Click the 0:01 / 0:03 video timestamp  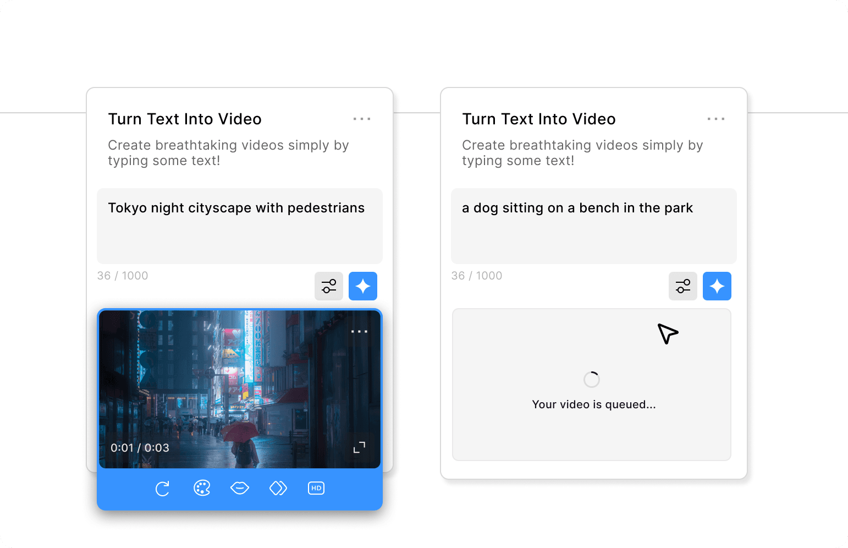pyautogui.click(x=140, y=448)
